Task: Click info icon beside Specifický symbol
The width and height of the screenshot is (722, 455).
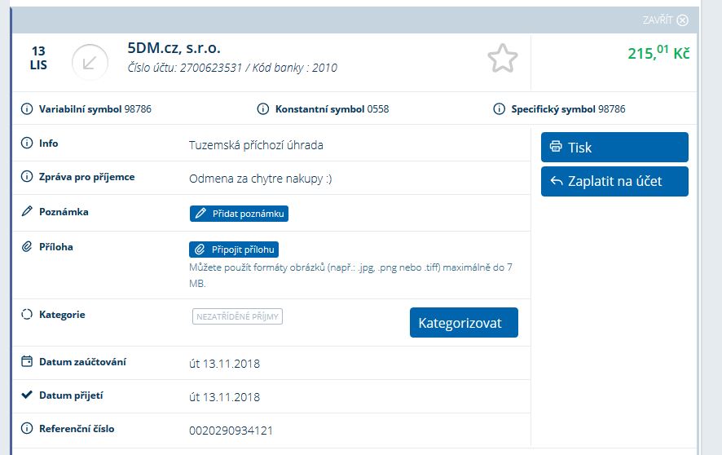Action: pyautogui.click(x=500, y=108)
